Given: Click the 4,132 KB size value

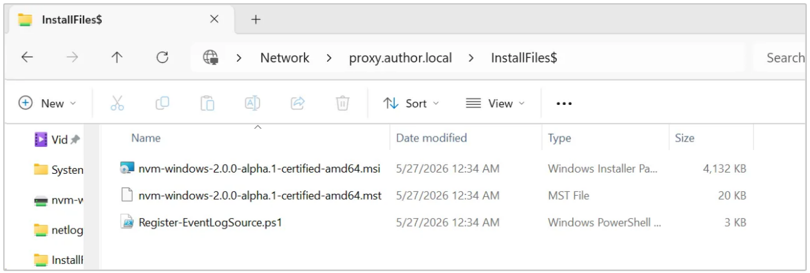Looking at the screenshot, I should pos(724,169).
